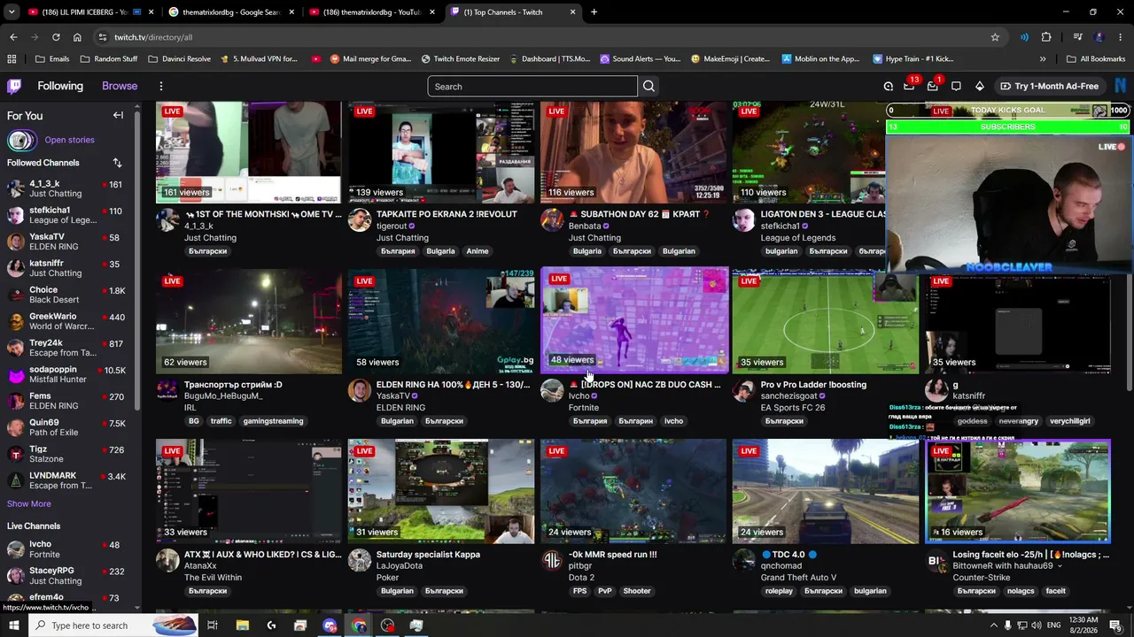Open the YouTube bookmark icon
The height and width of the screenshot is (637, 1134).
tap(316, 59)
